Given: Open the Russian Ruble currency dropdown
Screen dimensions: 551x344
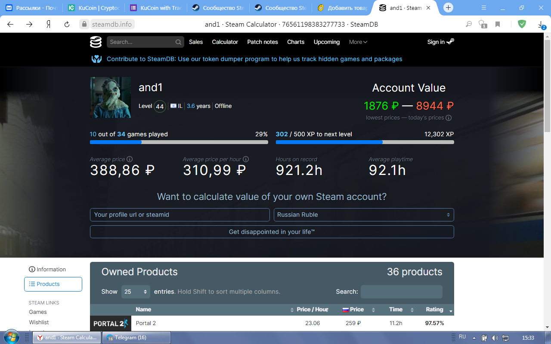Looking at the screenshot, I should pos(364,215).
